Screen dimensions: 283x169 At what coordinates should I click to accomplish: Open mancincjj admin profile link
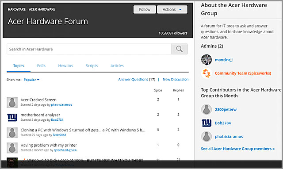click(x=224, y=60)
